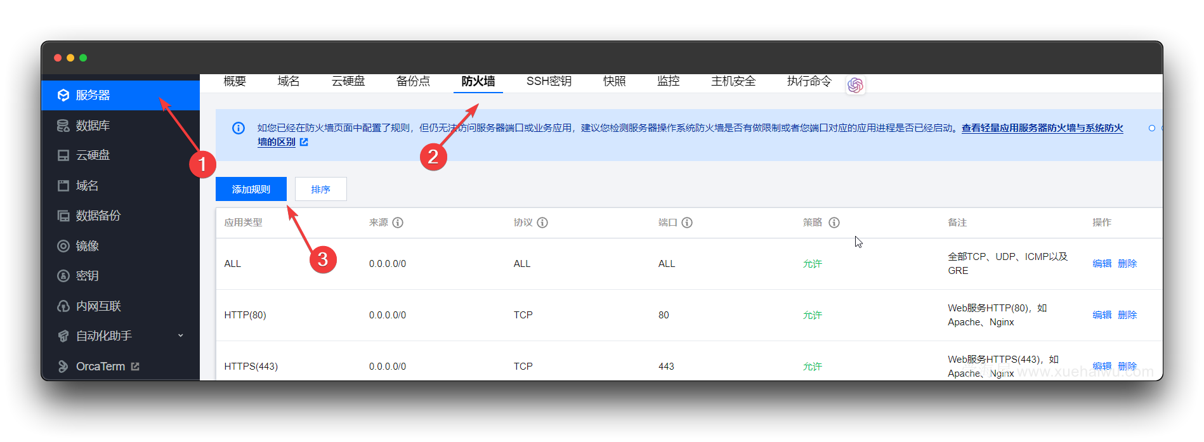This screenshot has width=1204, height=442.
Task: Click the purple AI assistant icon after 执行命令
Action: click(x=855, y=85)
